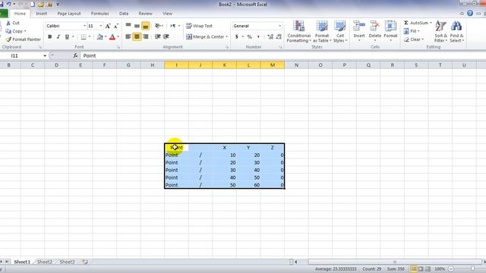Image resolution: width=486 pixels, height=273 pixels.
Task: Open Excel Help question mark
Action: coord(470,14)
